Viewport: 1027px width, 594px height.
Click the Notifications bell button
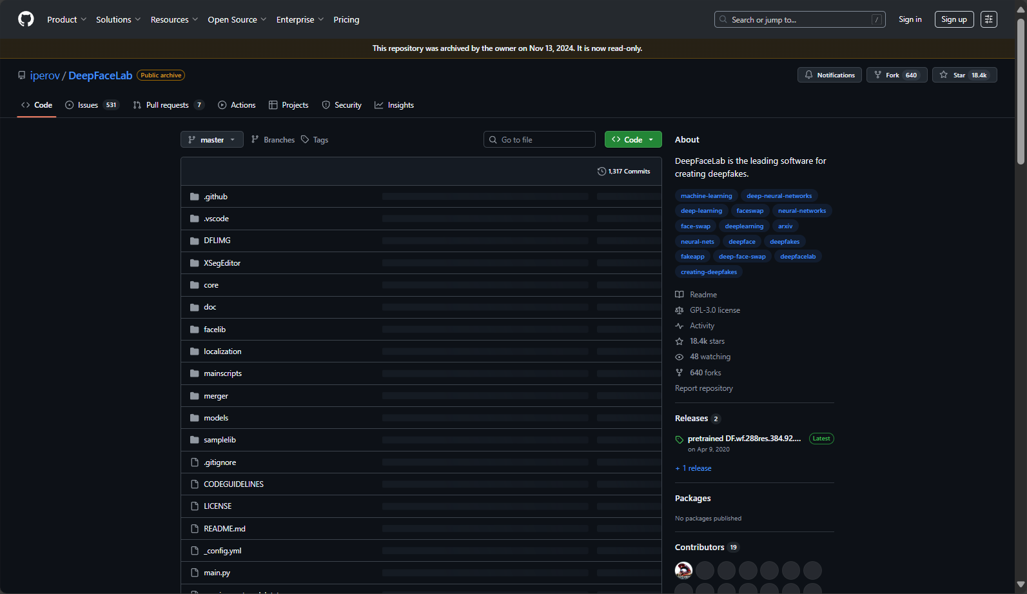[x=829, y=75]
